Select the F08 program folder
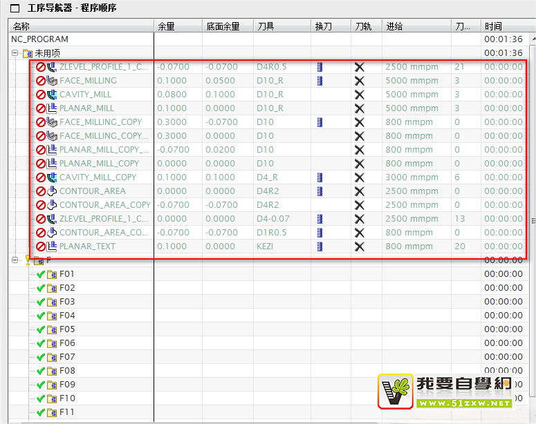 coord(66,371)
